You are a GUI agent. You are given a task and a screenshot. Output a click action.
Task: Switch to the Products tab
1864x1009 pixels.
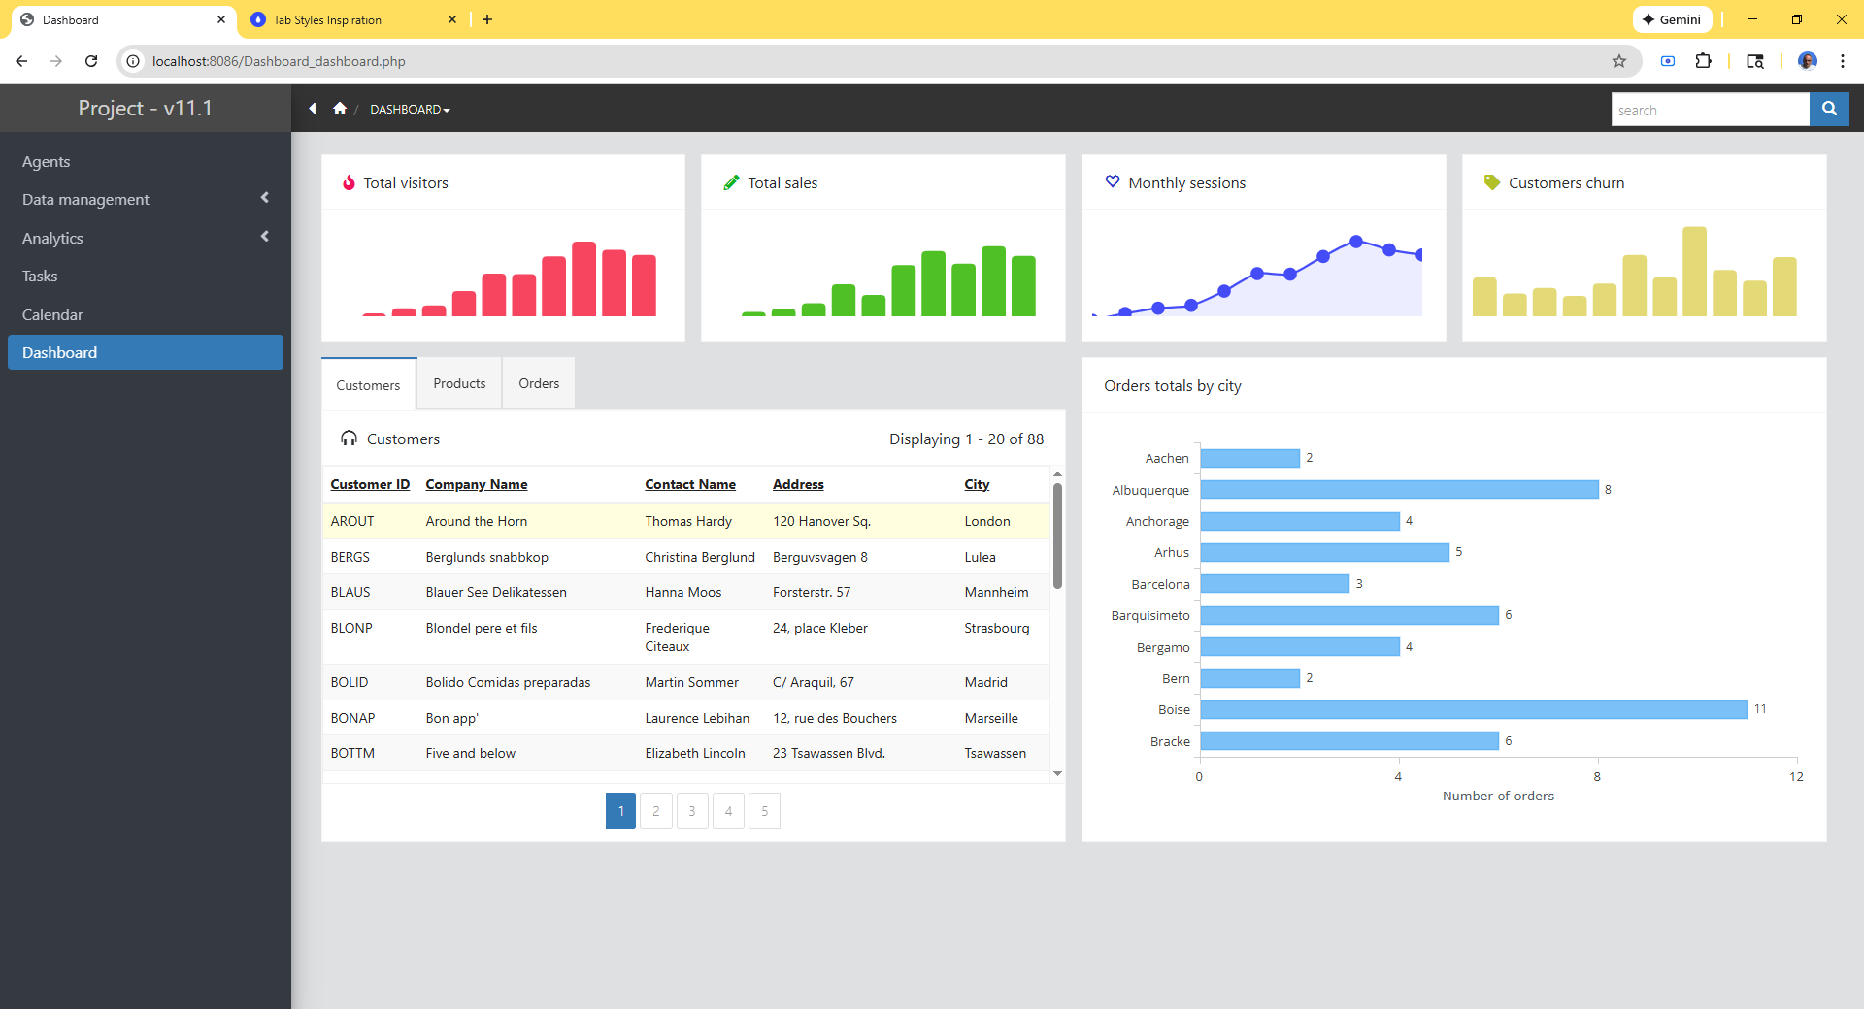pos(459,384)
